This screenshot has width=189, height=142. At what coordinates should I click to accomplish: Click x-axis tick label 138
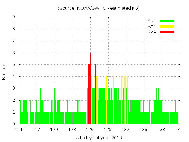161,129
